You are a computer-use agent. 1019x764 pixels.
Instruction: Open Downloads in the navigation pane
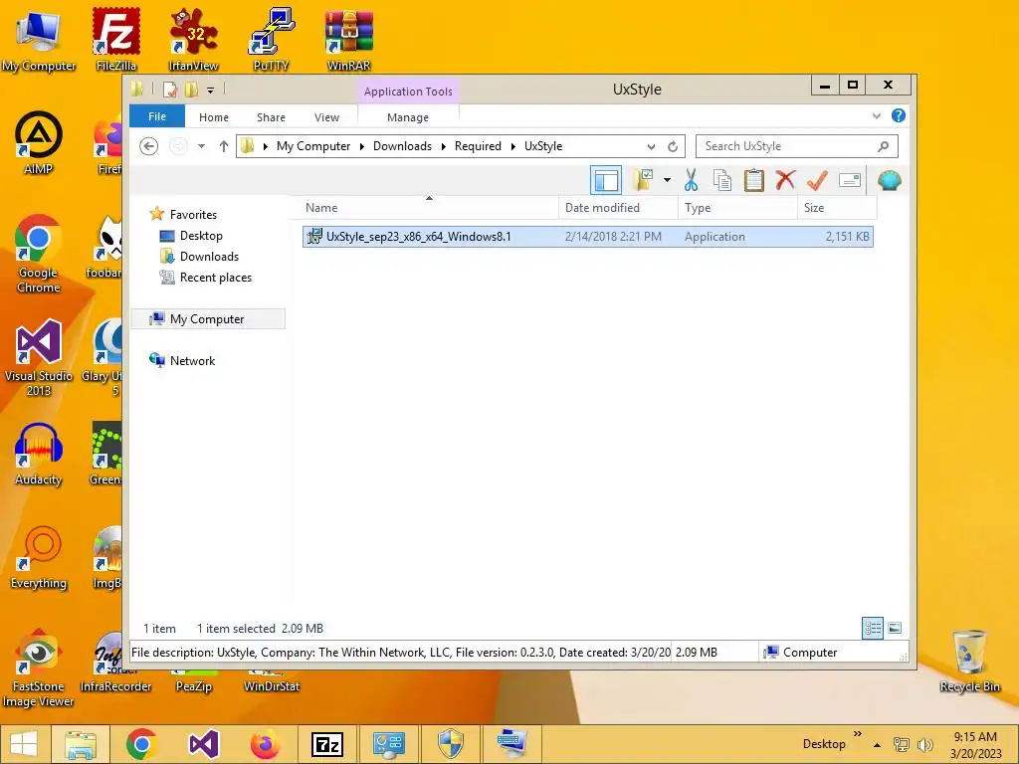click(209, 257)
